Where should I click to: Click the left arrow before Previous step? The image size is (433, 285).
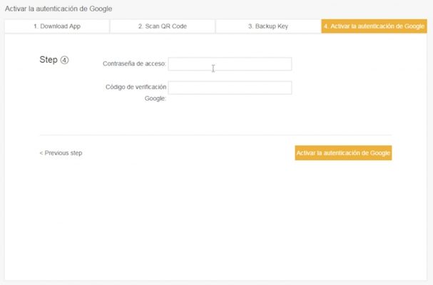click(41, 153)
